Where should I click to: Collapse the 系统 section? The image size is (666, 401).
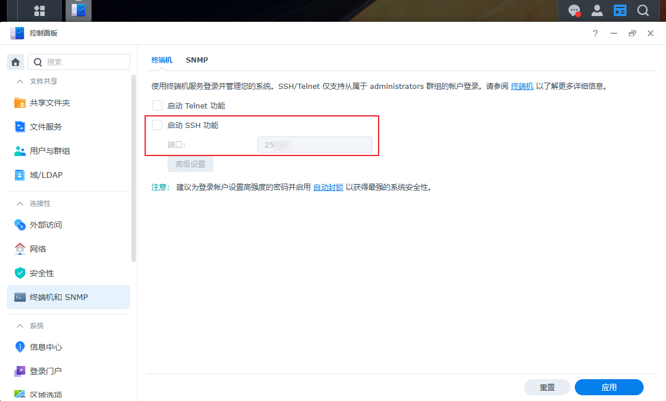tap(20, 326)
